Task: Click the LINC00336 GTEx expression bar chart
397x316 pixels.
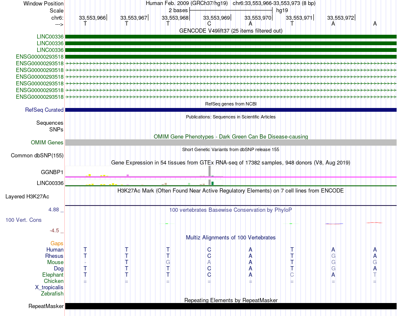Action: [x=144, y=182]
